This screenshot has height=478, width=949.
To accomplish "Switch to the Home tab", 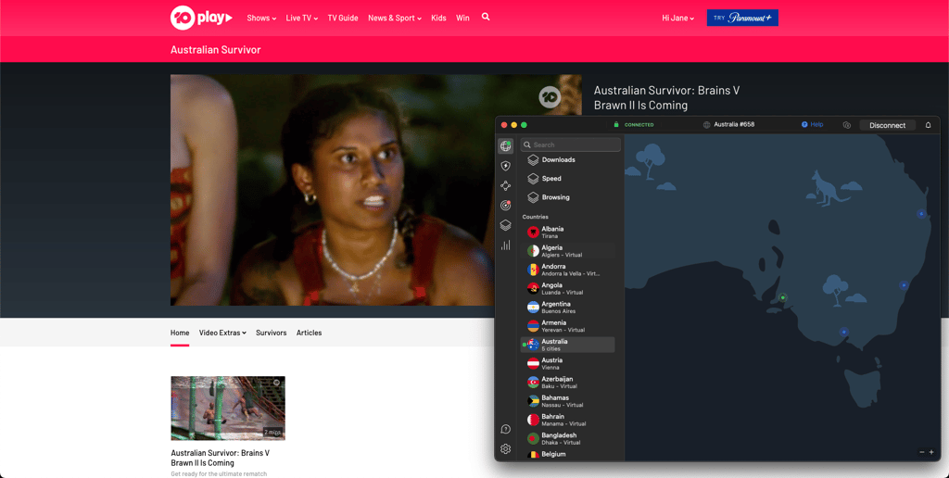I will pyautogui.click(x=180, y=333).
